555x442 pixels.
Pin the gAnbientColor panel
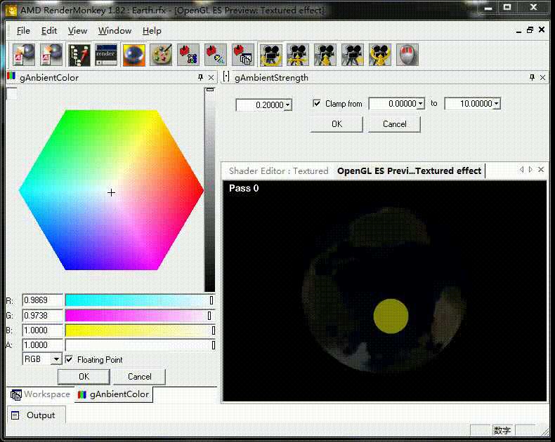(201, 77)
